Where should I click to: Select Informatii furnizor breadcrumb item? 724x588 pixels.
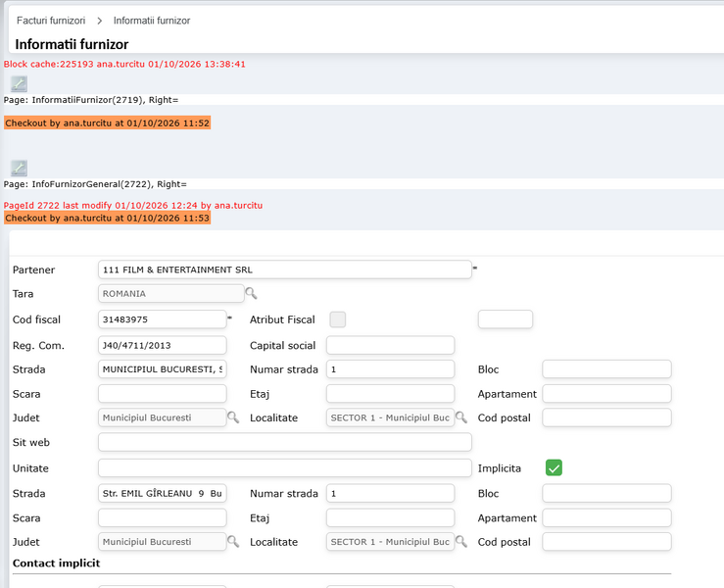pos(152,21)
